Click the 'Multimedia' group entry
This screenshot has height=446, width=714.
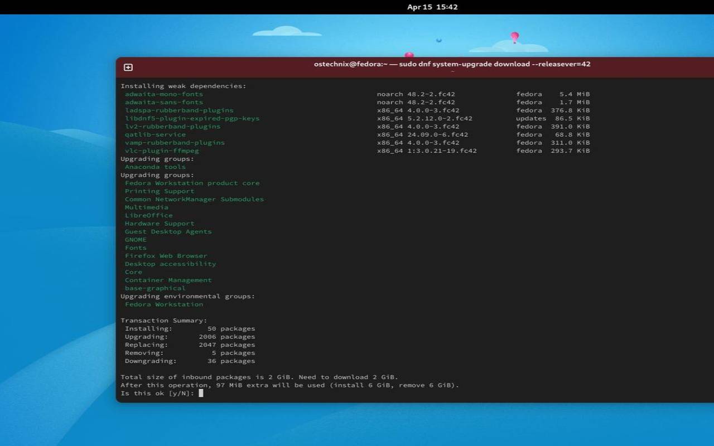146,207
